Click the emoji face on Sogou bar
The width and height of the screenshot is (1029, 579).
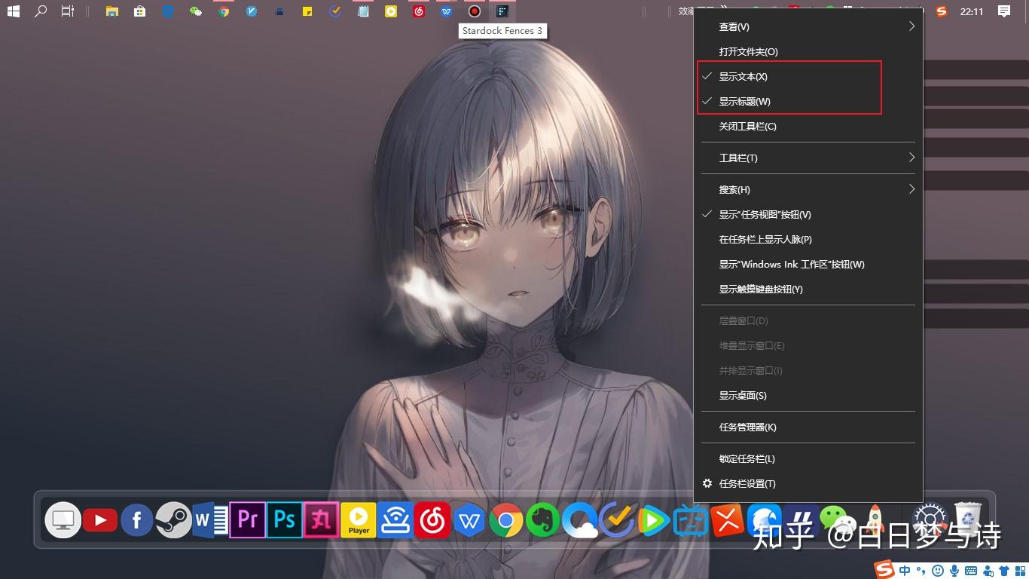tap(938, 571)
